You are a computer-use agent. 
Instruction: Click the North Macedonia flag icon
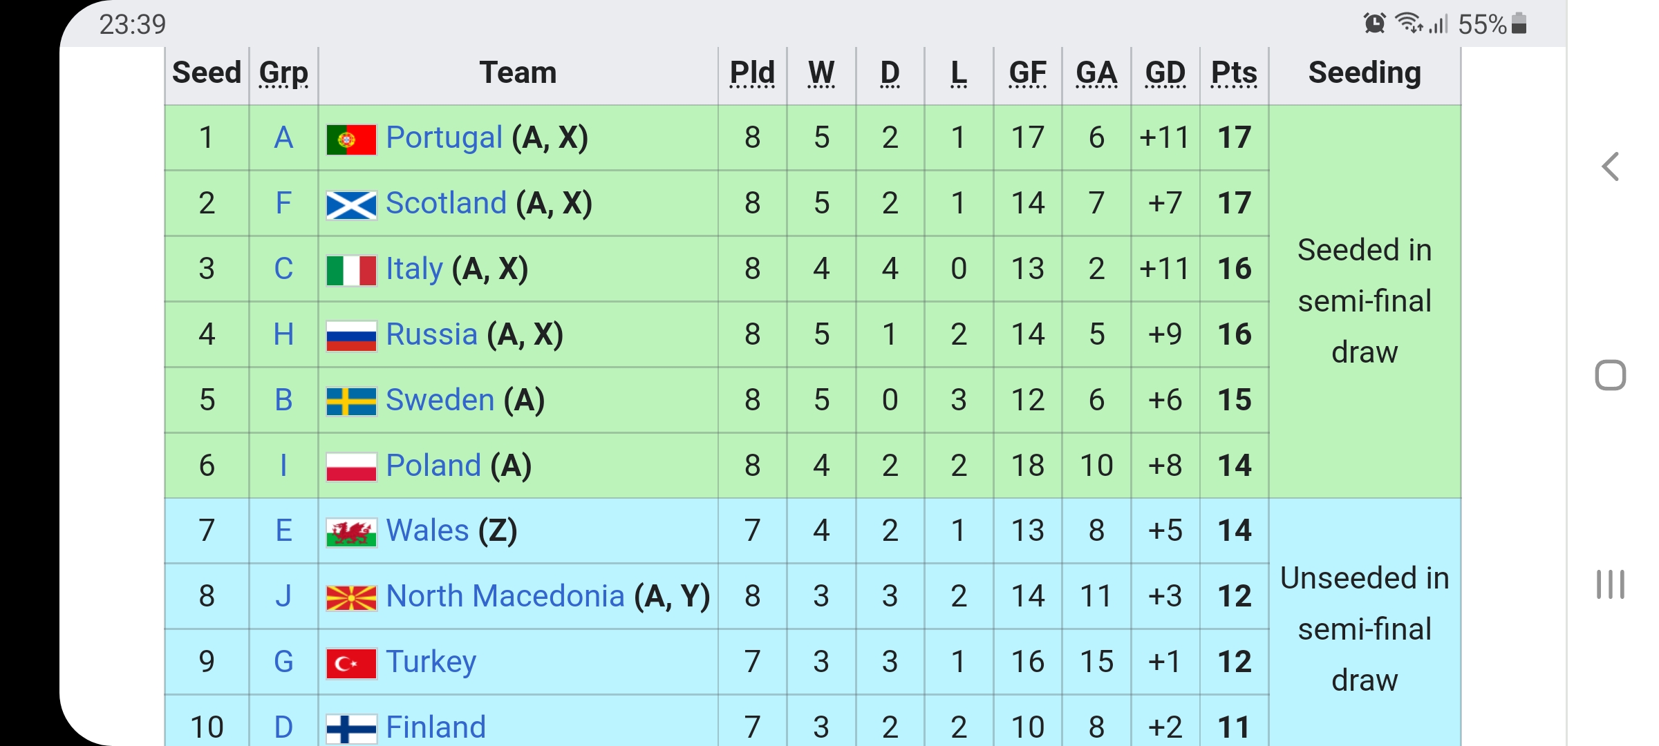351,597
